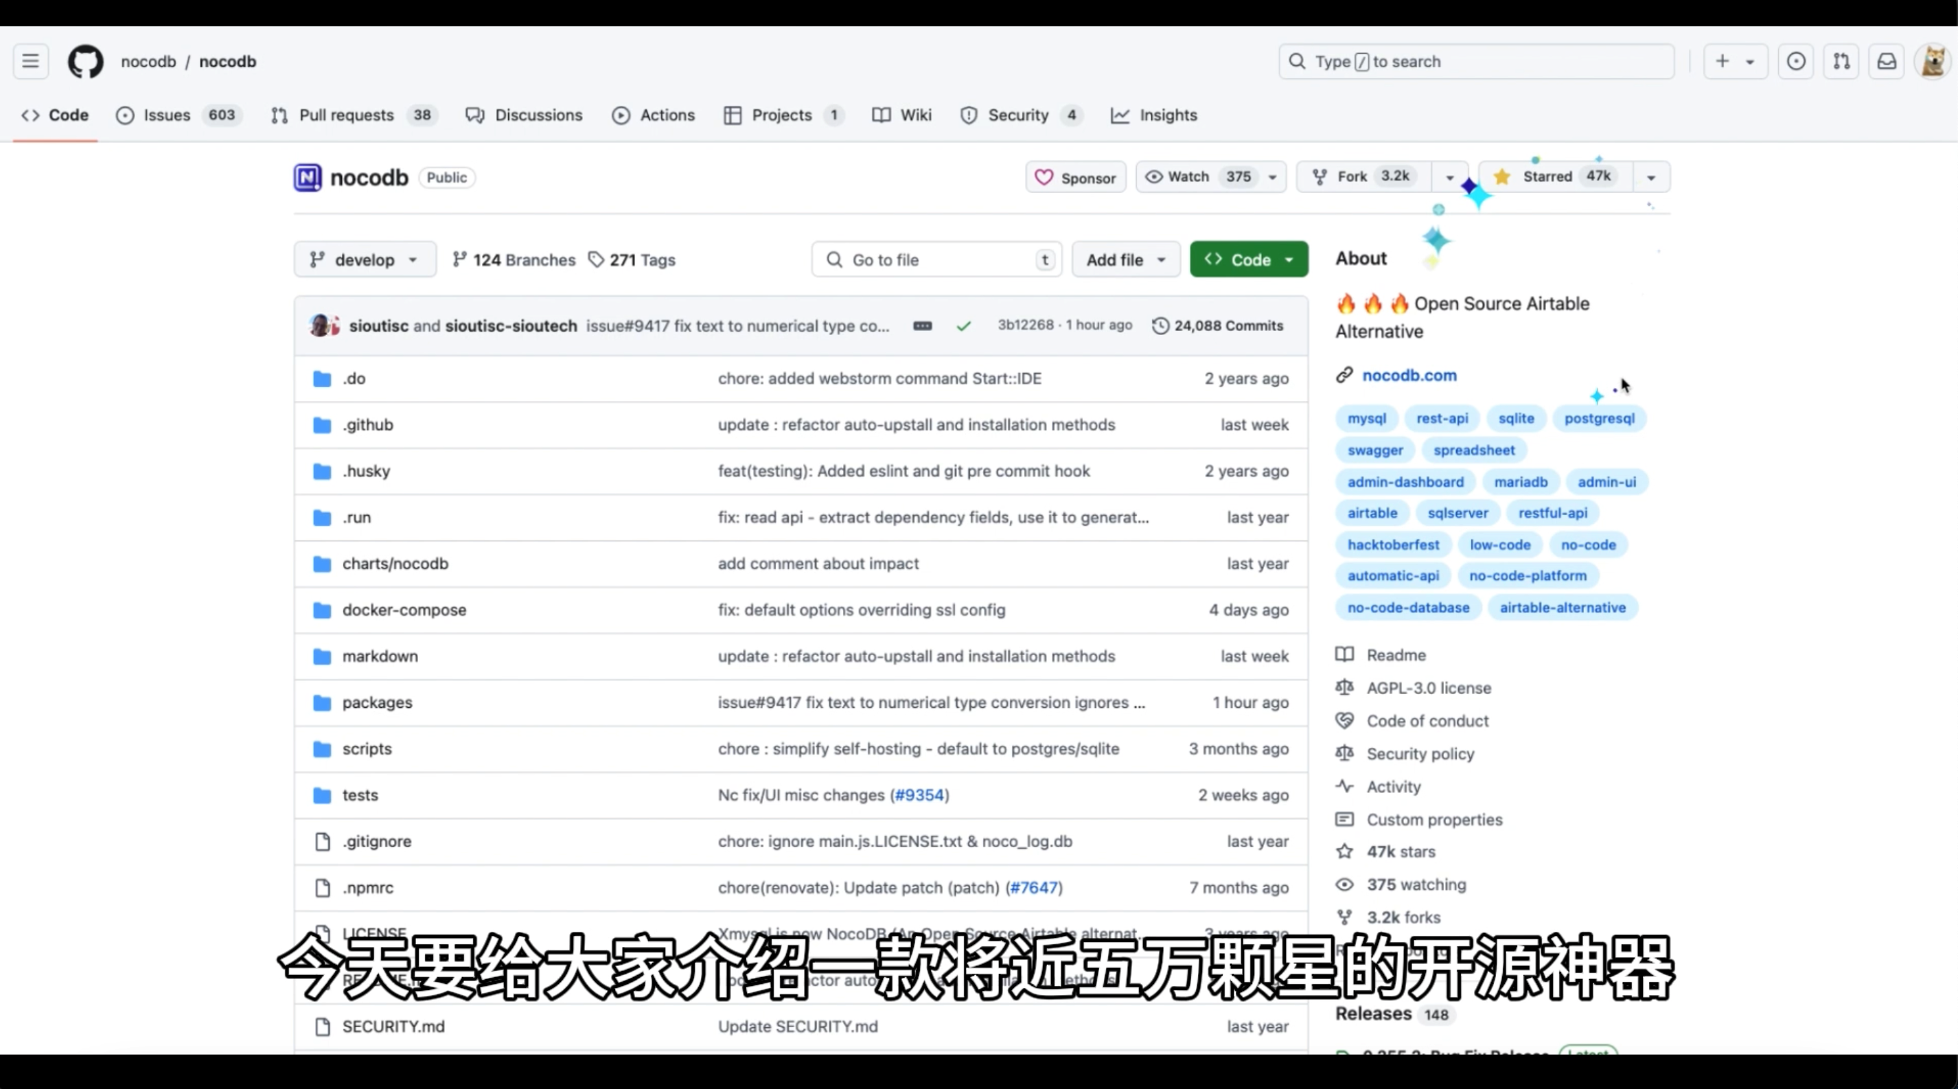This screenshot has height=1089, width=1958.
Task: Open commit hash 3b12268
Action: (x=1026, y=326)
